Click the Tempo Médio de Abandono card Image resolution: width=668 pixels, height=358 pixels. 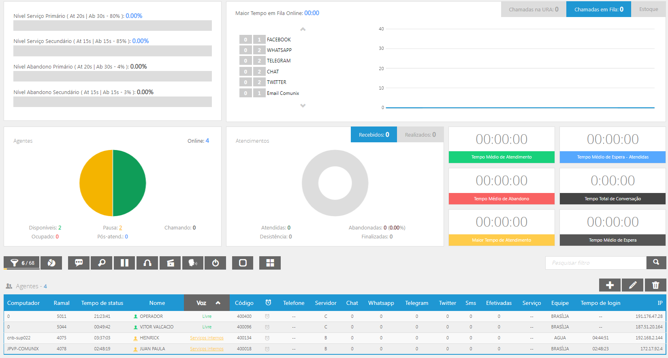coord(502,187)
